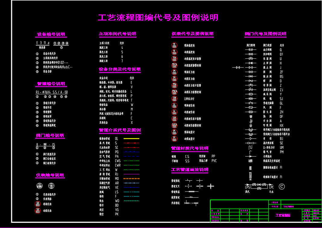The height and width of the screenshot is (228, 322).
Task: Select the steam ejector symbol coded SE
Action: (251, 143)
